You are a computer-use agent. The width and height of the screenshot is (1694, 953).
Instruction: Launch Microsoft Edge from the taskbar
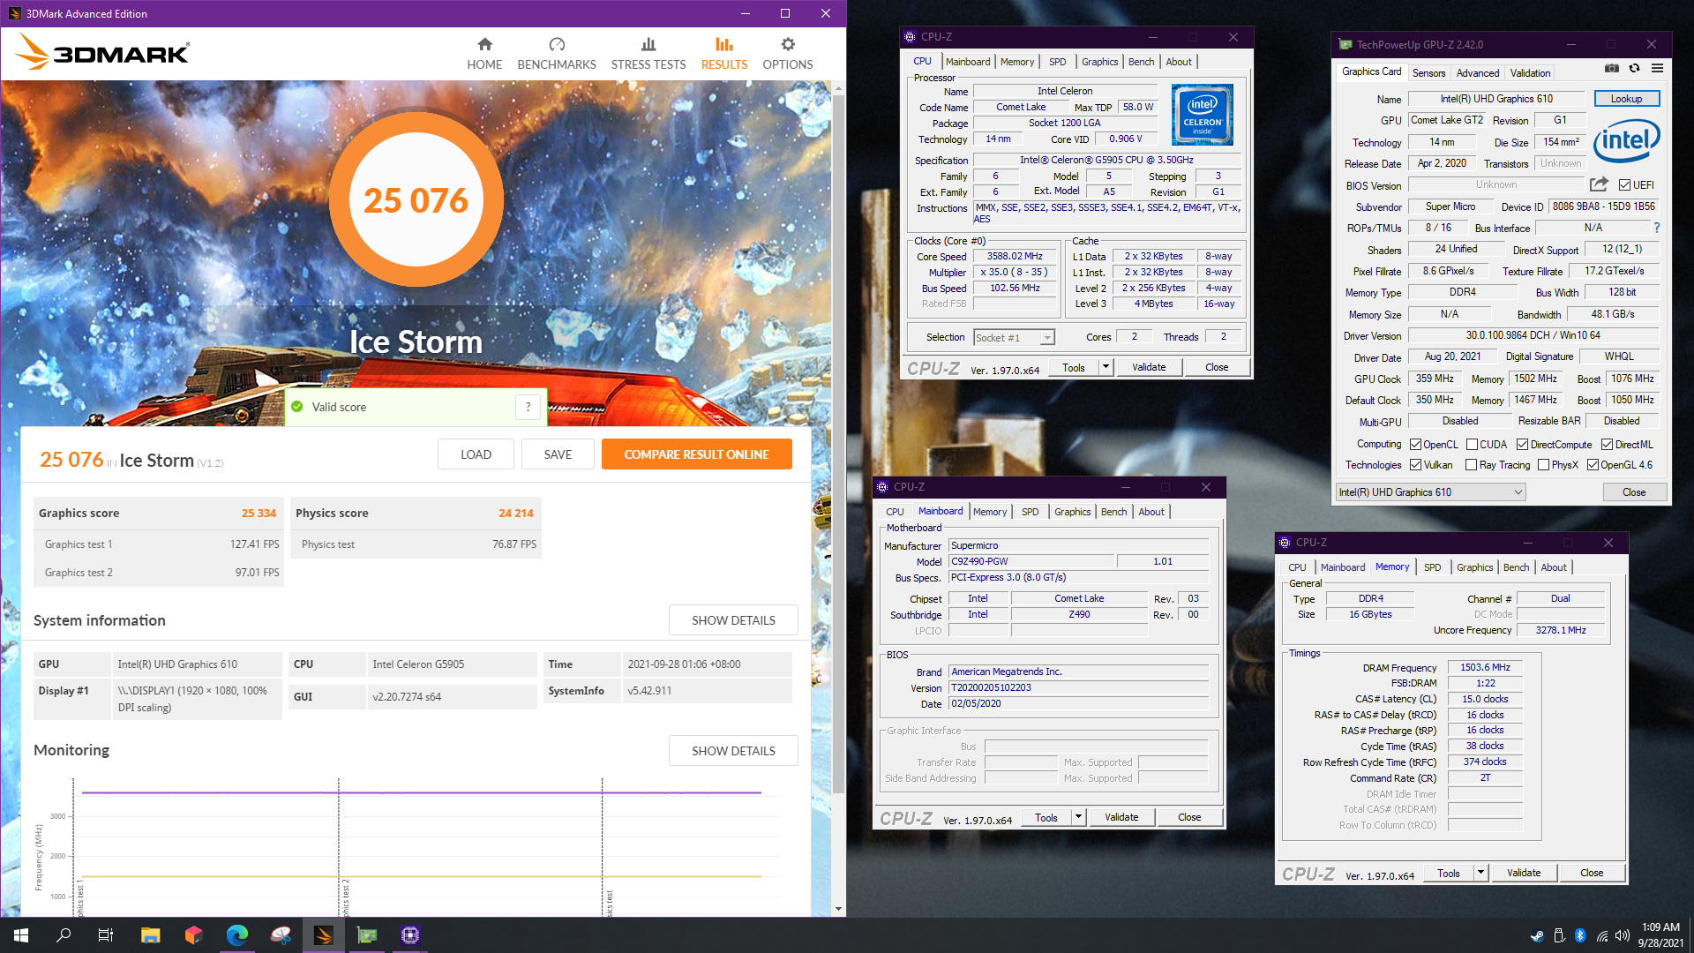click(x=236, y=935)
